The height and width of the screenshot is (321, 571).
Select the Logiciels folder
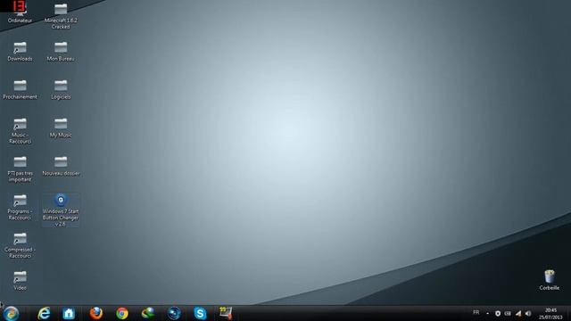61,89
